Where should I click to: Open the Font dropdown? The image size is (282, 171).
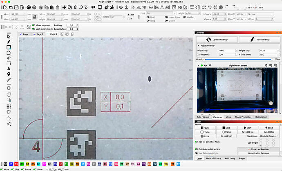pyautogui.click(x=161, y=13)
